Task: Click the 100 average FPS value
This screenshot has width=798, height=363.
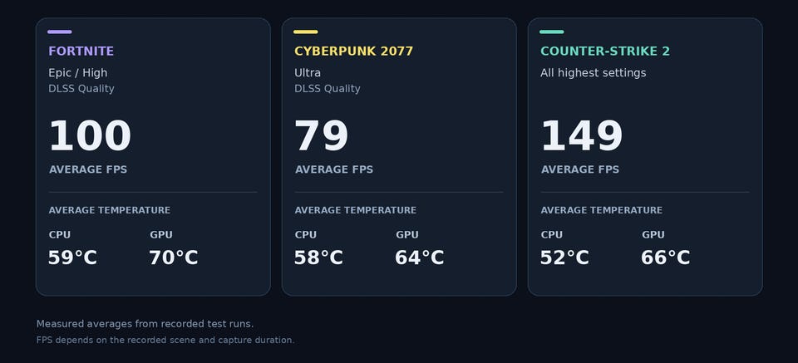Action: pyautogui.click(x=90, y=135)
